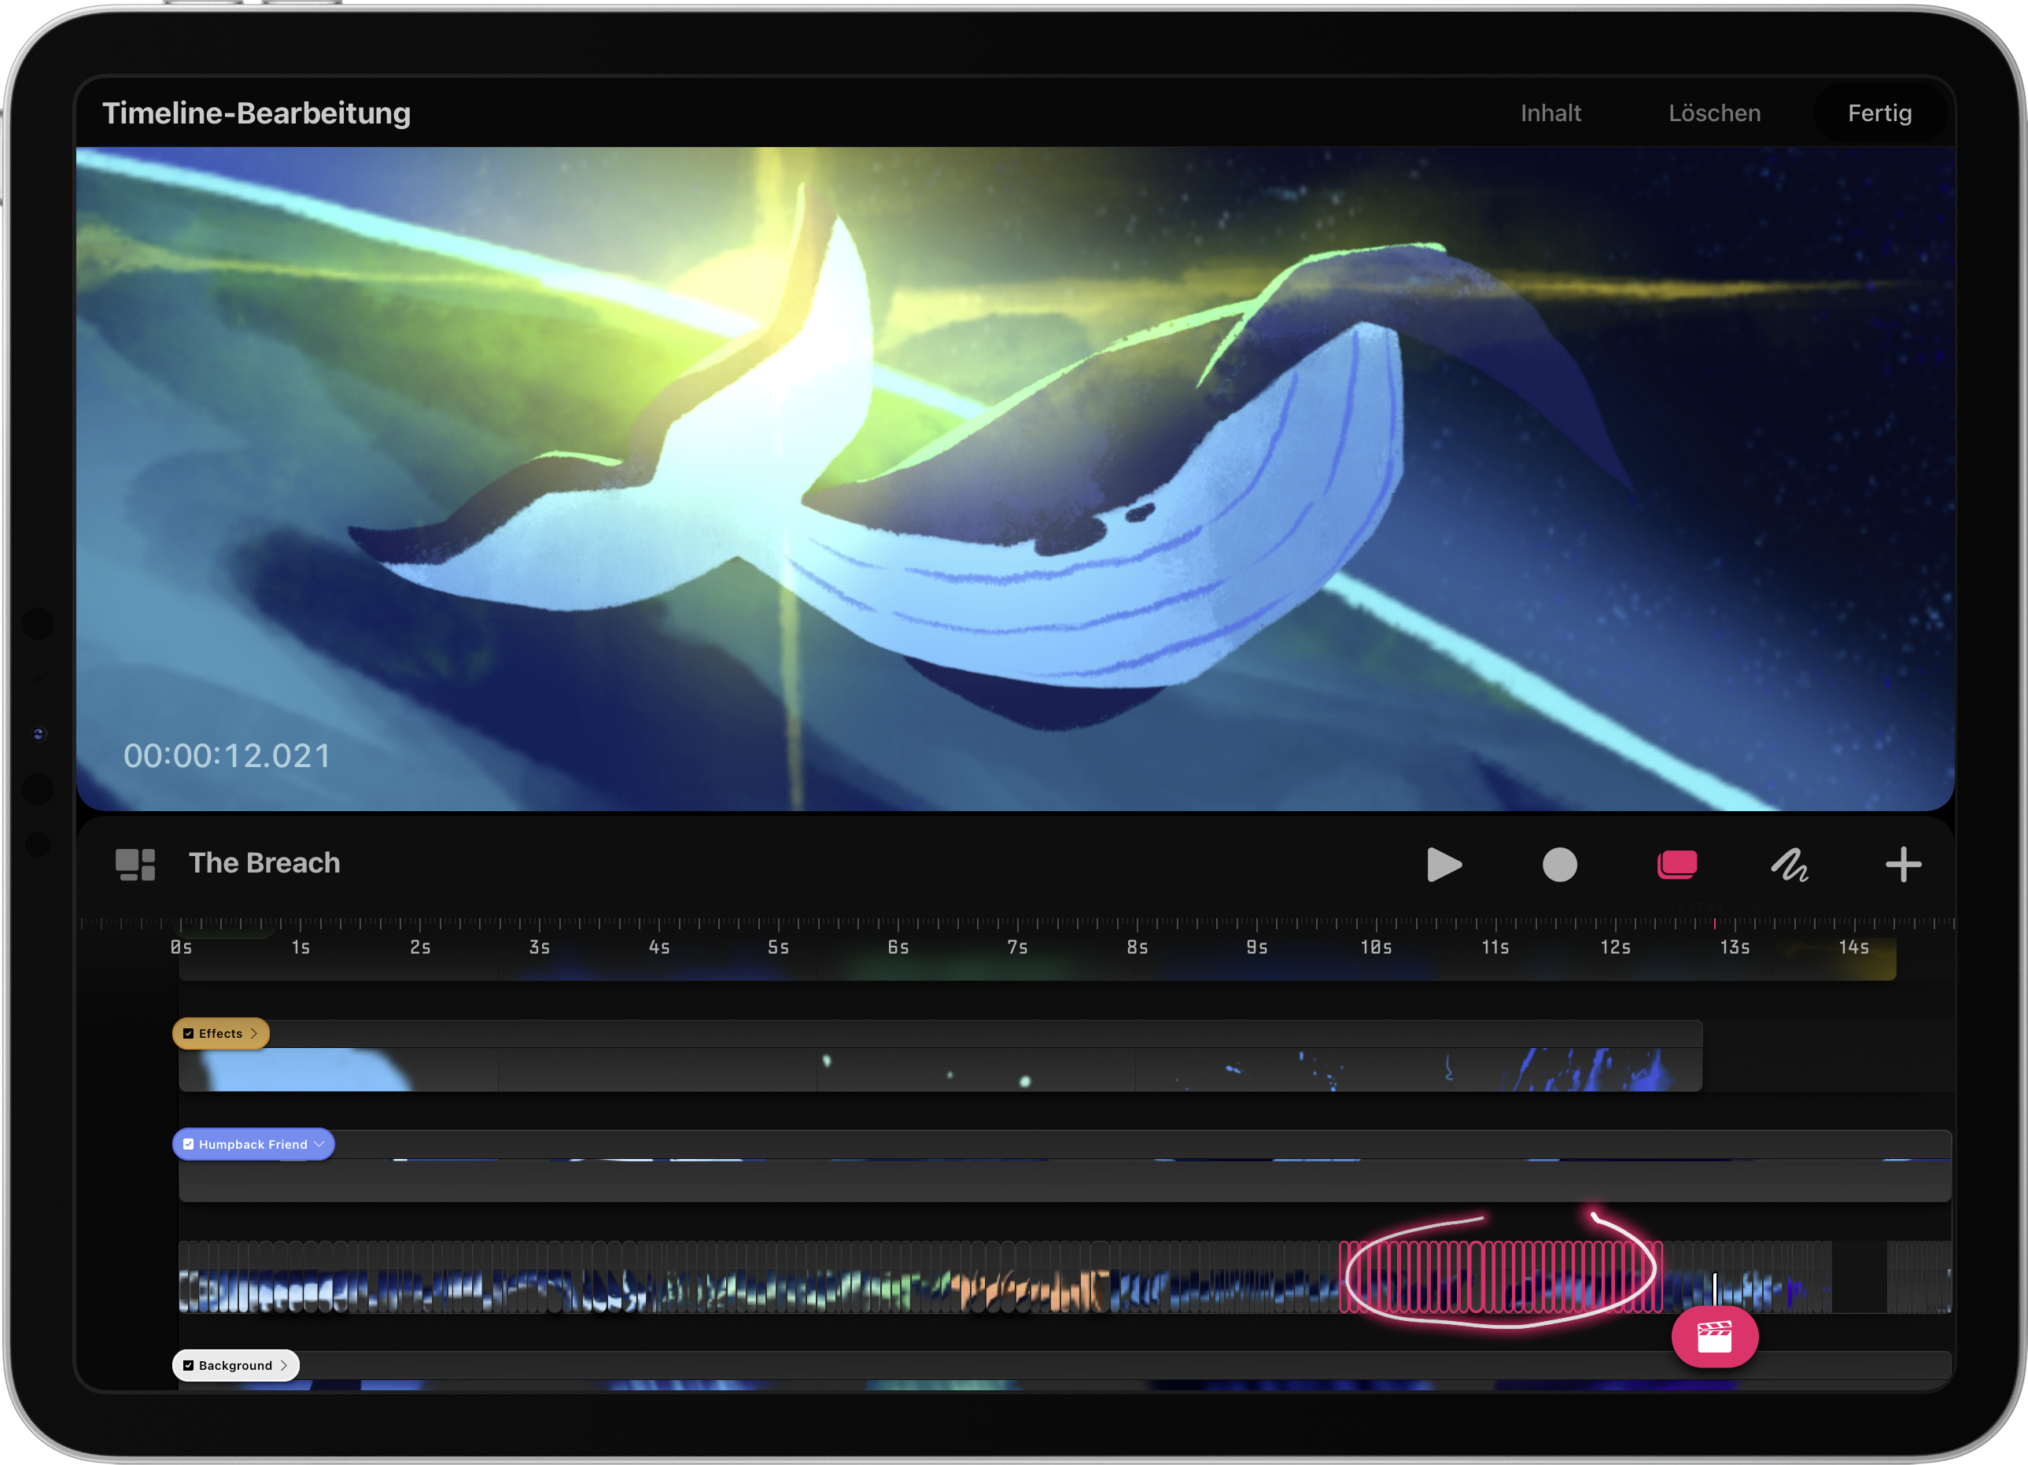Uncheck the Humpback Friend track checkbox
Image resolution: width=2028 pixels, height=1465 pixels.
coord(189,1144)
